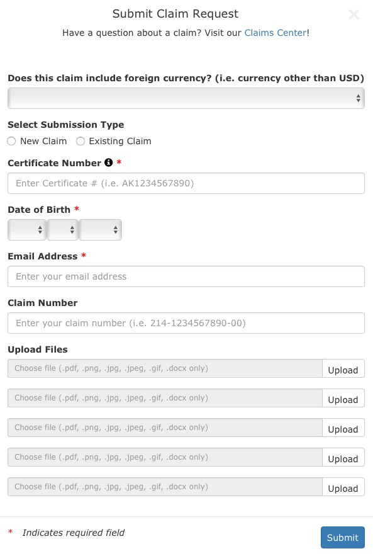373x556 pixels.
Task: Select the Existing Claim radio button
Action: (x=81, y=141)
